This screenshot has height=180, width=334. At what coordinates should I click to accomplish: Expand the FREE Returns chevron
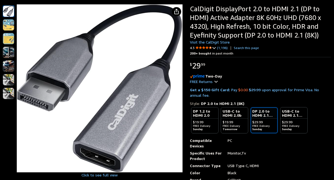point(216,82)
